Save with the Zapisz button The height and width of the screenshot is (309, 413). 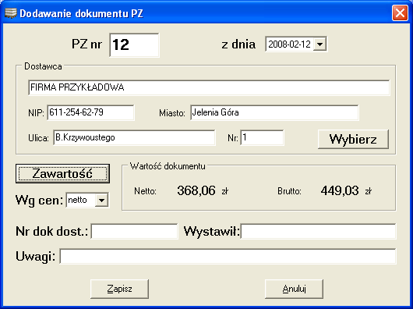(x=119, y=289)
